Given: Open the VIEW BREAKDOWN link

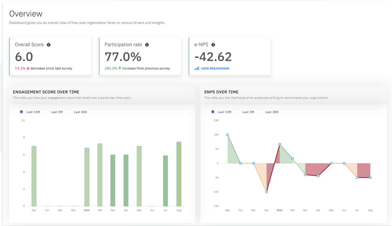Looking at the screenshot, I should 215,68.
